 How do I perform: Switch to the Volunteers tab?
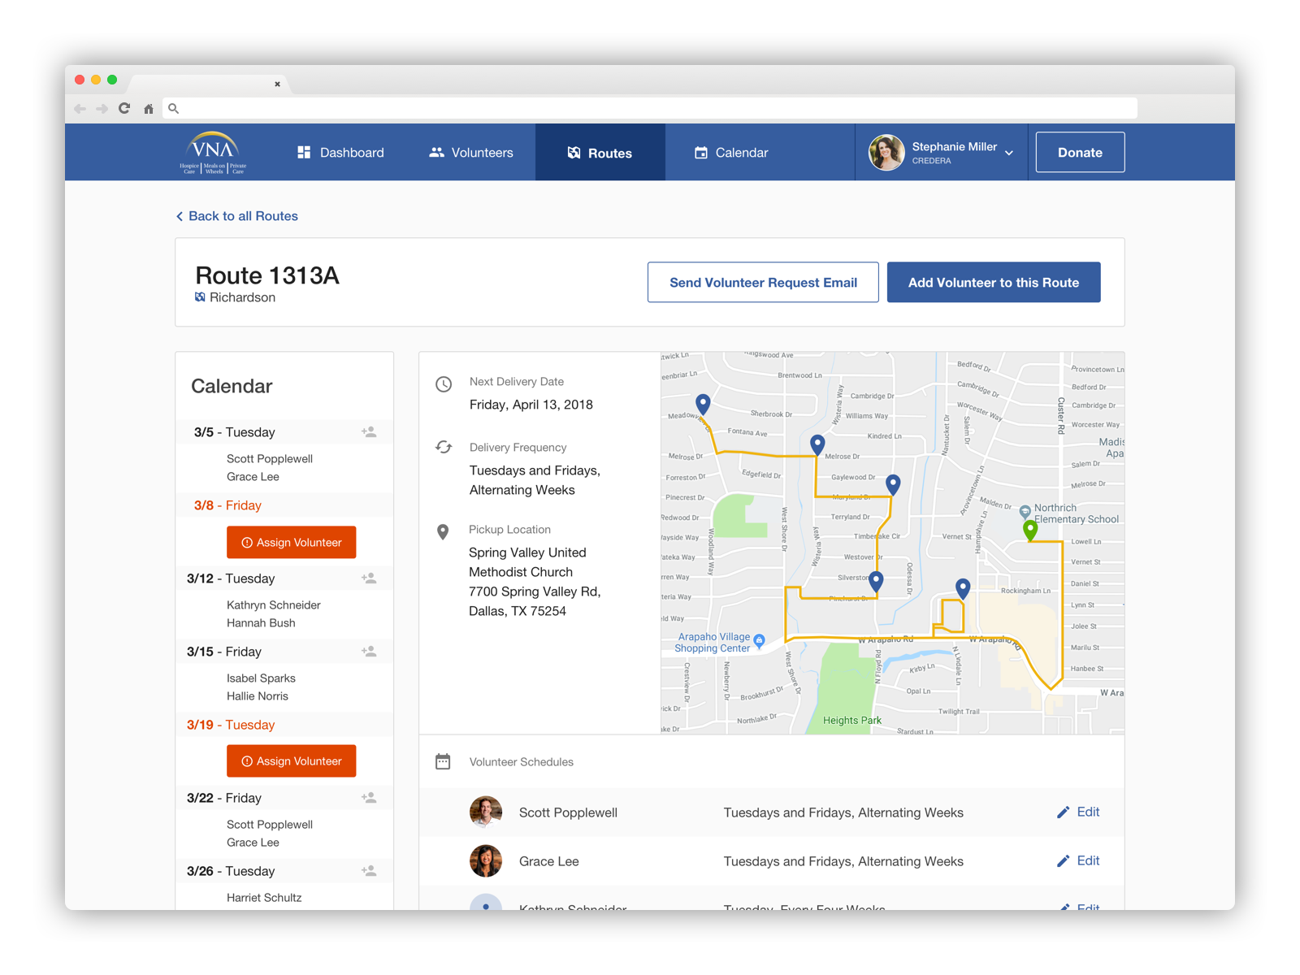471,153
